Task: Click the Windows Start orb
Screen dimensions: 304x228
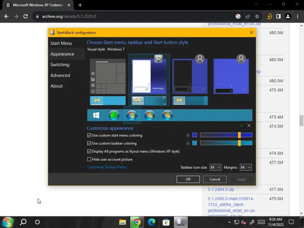Action: [8, 222]
